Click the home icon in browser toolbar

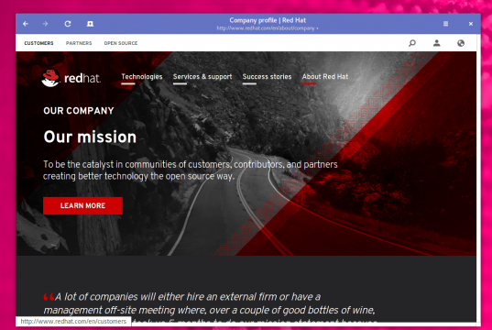90,24
